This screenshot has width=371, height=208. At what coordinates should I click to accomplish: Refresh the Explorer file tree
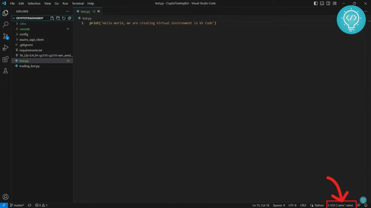[64, 18]
